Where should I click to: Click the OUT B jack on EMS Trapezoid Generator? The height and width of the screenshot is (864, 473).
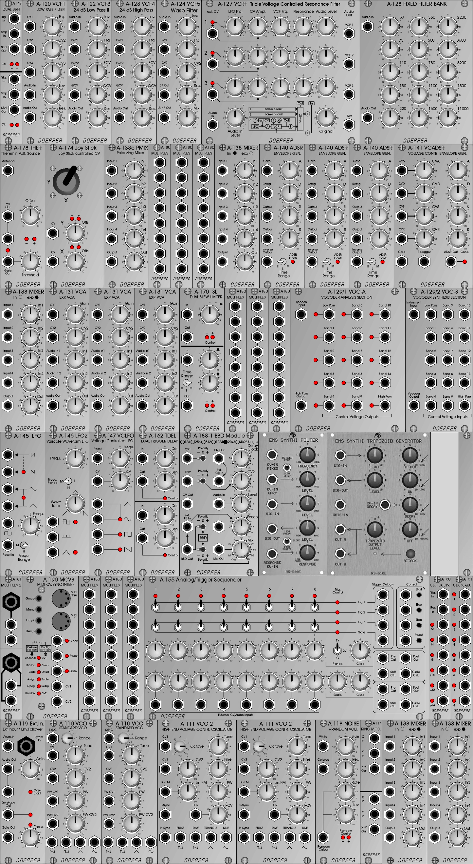tap(340, 553)
